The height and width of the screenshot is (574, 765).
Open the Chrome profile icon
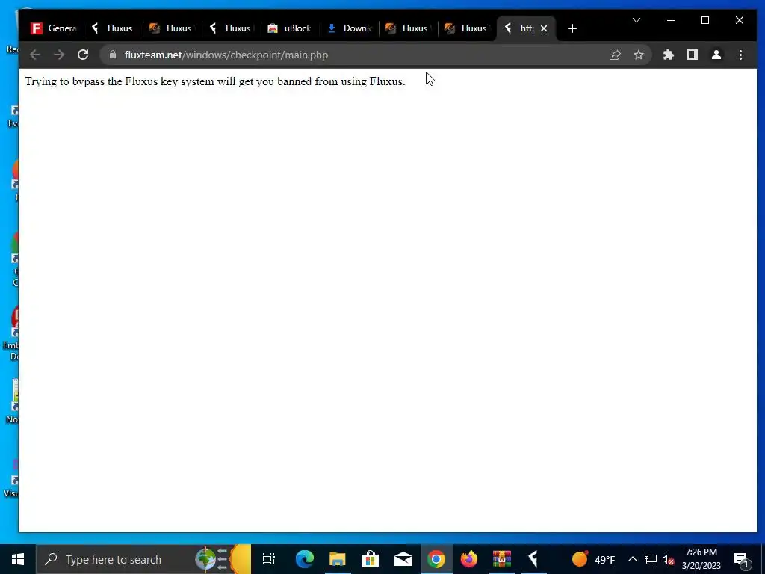click(x=716, y=55)
